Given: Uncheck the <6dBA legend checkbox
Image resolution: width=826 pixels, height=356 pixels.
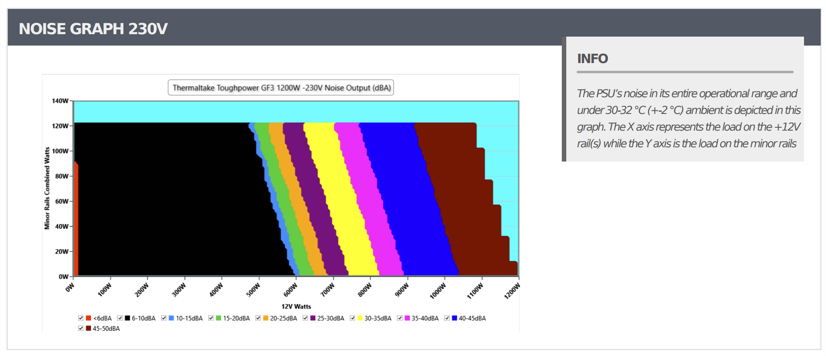Looking at the screenshot, I should [81, 318].
